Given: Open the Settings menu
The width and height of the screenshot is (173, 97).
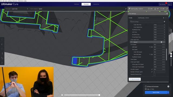Looking at the screenshot, I should tap(10, 1).
